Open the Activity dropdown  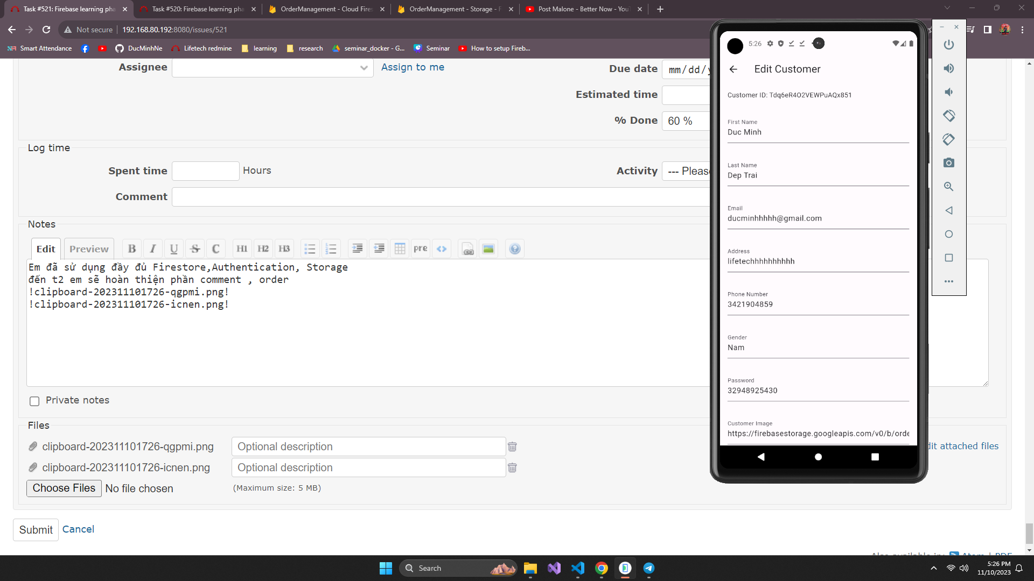(687, 171)
